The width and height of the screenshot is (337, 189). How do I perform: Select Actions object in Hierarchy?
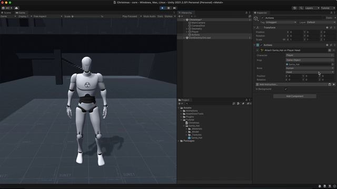point(195,35)
